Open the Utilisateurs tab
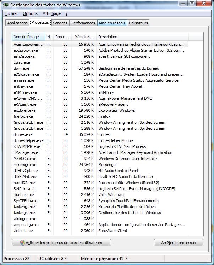 point(138,23)
